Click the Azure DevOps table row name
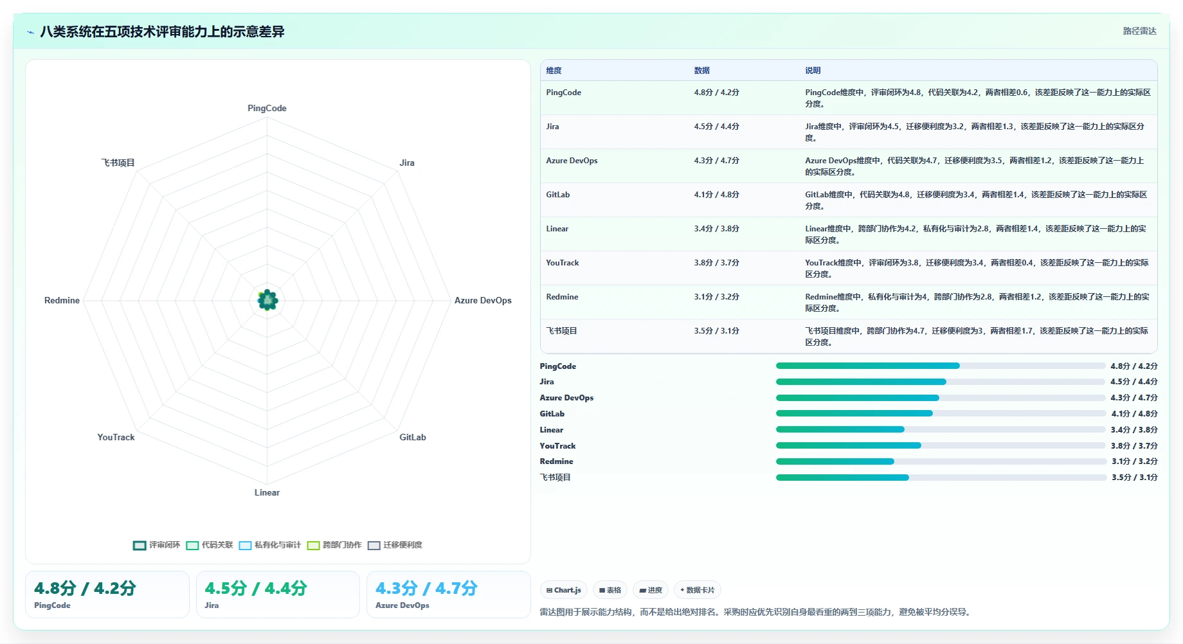 click(572, 161)
